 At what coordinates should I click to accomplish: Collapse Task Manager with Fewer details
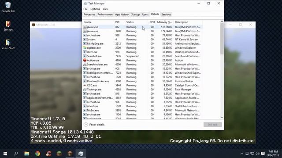pyautogui.click(x=94, y=125)
